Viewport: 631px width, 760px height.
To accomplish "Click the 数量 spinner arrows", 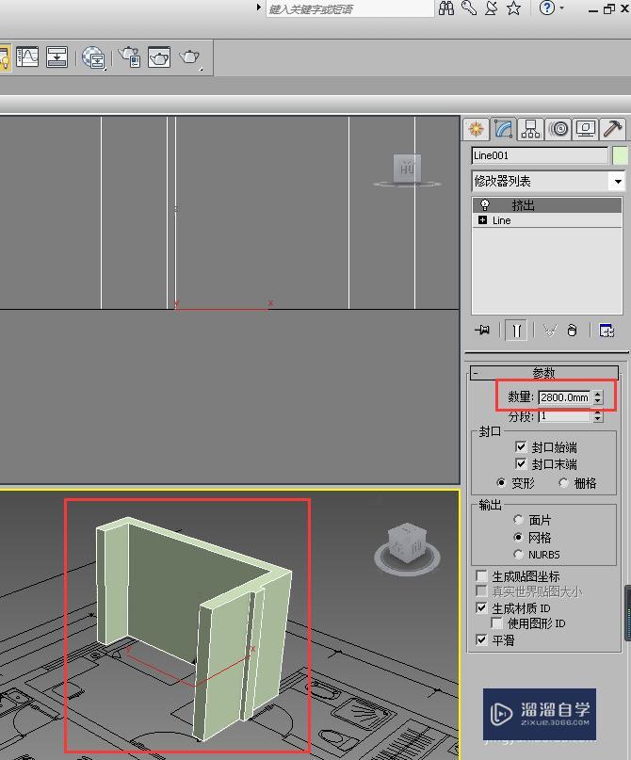I will (597, 397).
